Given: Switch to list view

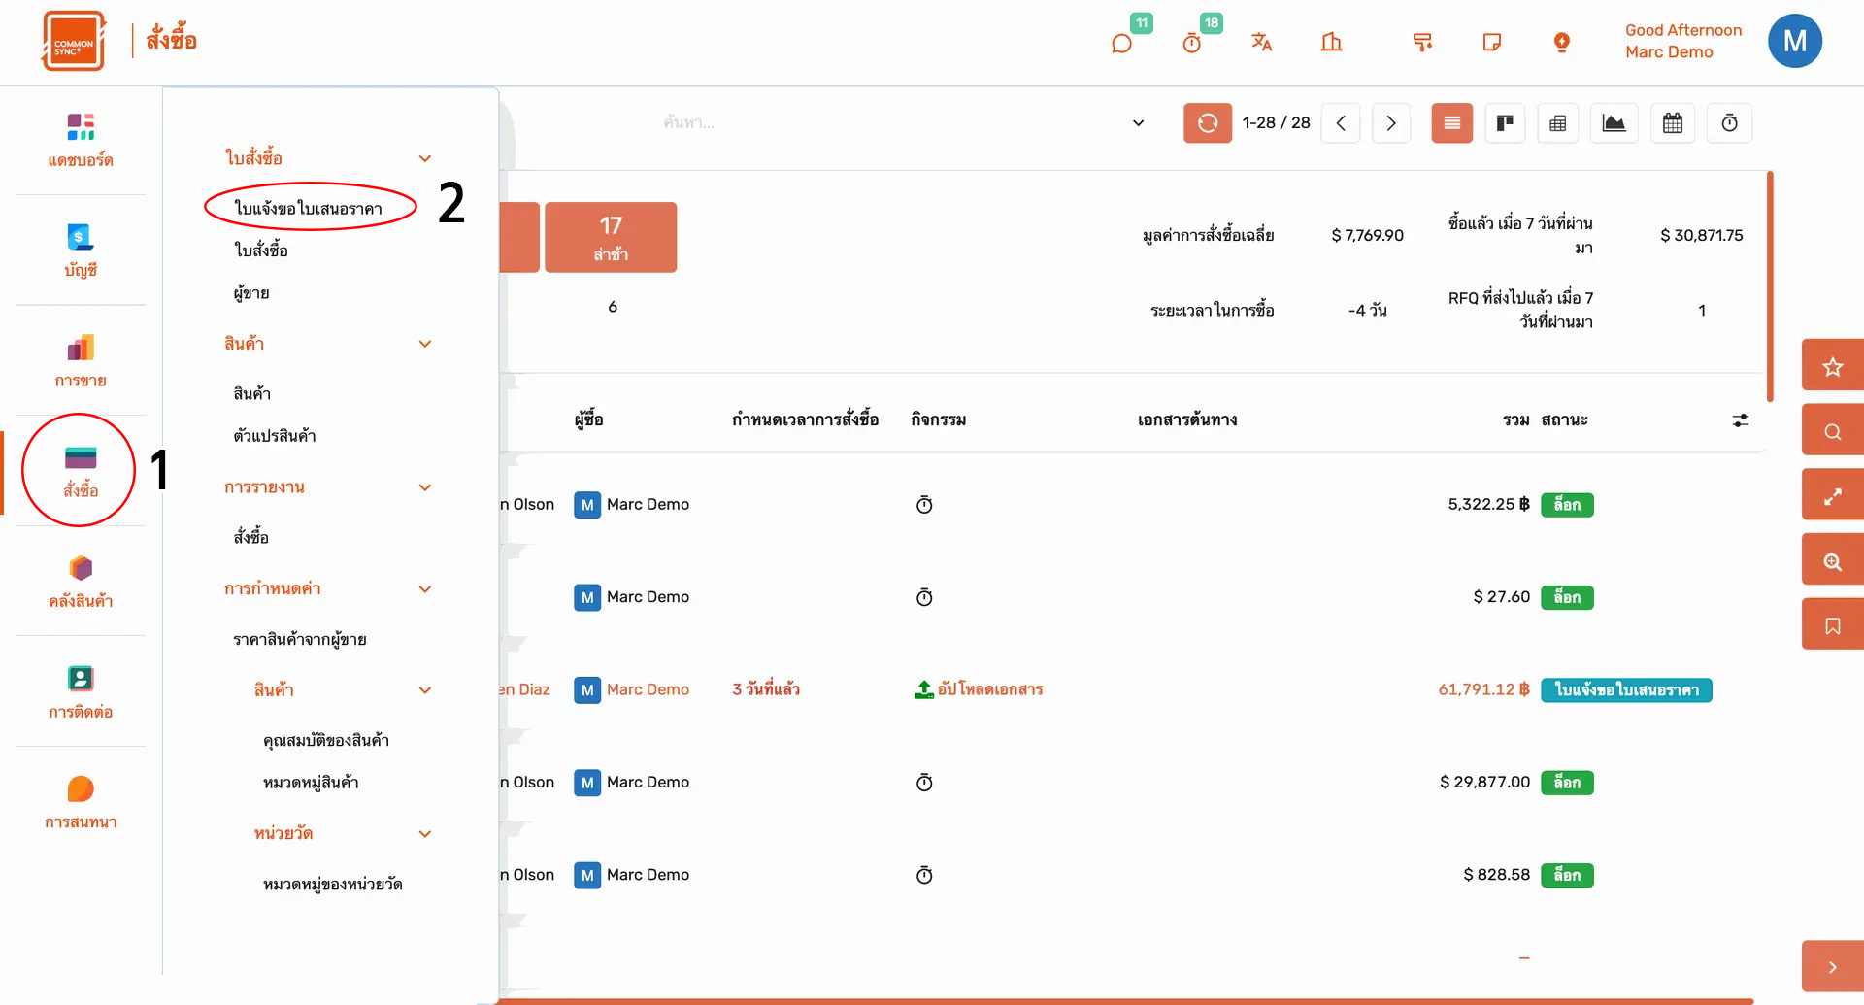Looking at the screenshot, I should (1451, 123).
